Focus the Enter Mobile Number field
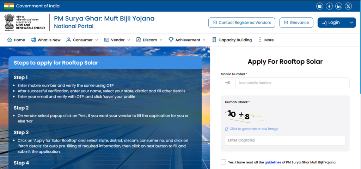 coord(292,83)
